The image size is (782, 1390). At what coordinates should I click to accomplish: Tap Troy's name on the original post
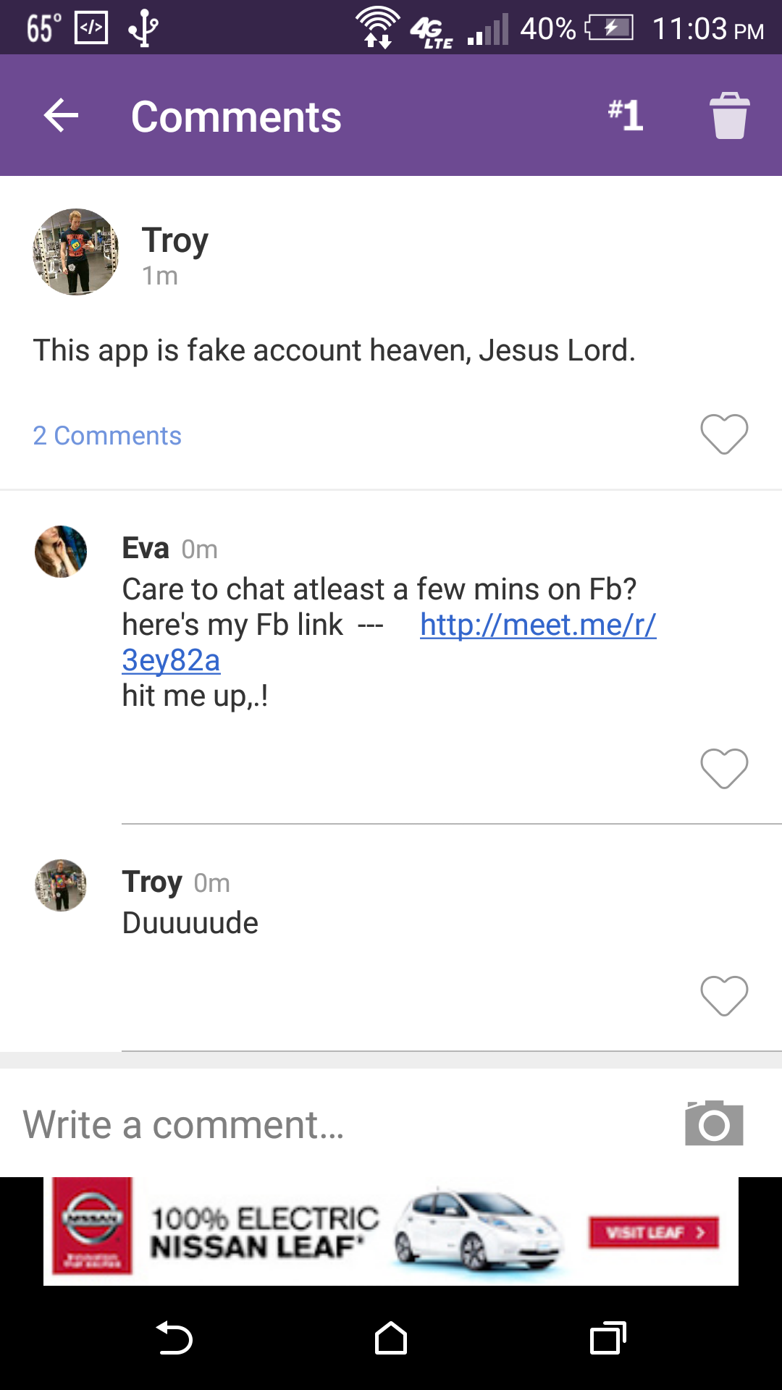tap(175, 240)
